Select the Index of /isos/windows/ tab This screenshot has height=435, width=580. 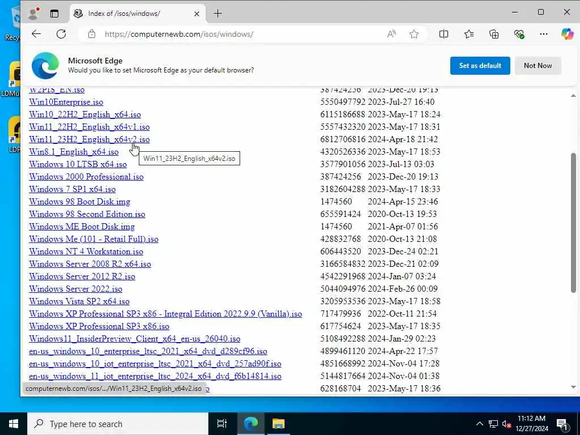(137, 14)
